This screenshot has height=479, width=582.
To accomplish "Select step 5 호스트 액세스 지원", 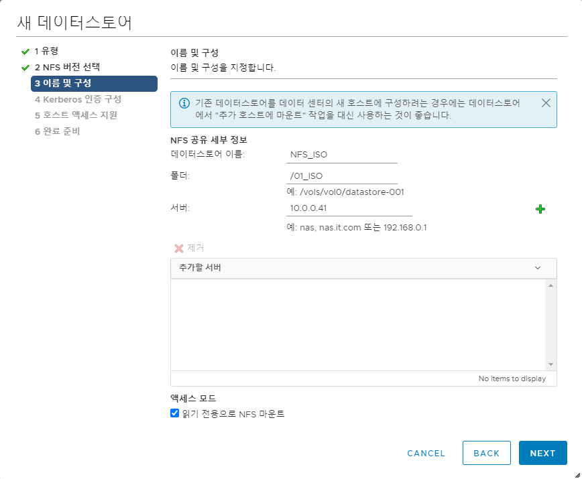I will (x=76, y=115).
